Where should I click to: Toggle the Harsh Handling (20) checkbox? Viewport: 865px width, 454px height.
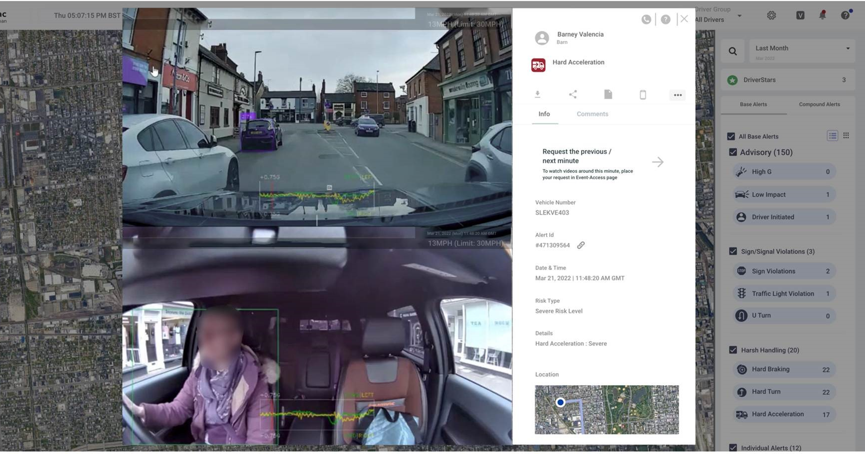click(733, 350)
